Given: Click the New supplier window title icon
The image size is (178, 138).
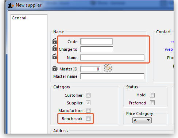Looking at the screenshot, I should tap(11, 5).
